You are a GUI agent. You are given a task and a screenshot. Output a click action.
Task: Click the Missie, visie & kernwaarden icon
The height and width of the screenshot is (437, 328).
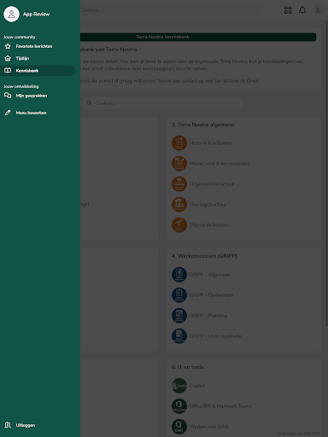pyautogui.click(x=179, y=164)
